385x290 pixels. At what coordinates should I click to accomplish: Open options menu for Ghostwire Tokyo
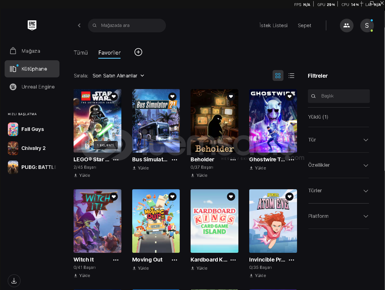click(292, 160)
